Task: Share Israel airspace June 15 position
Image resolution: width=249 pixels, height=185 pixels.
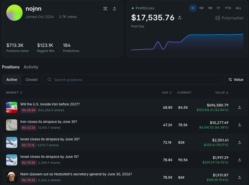Action: tap(240, 160)
